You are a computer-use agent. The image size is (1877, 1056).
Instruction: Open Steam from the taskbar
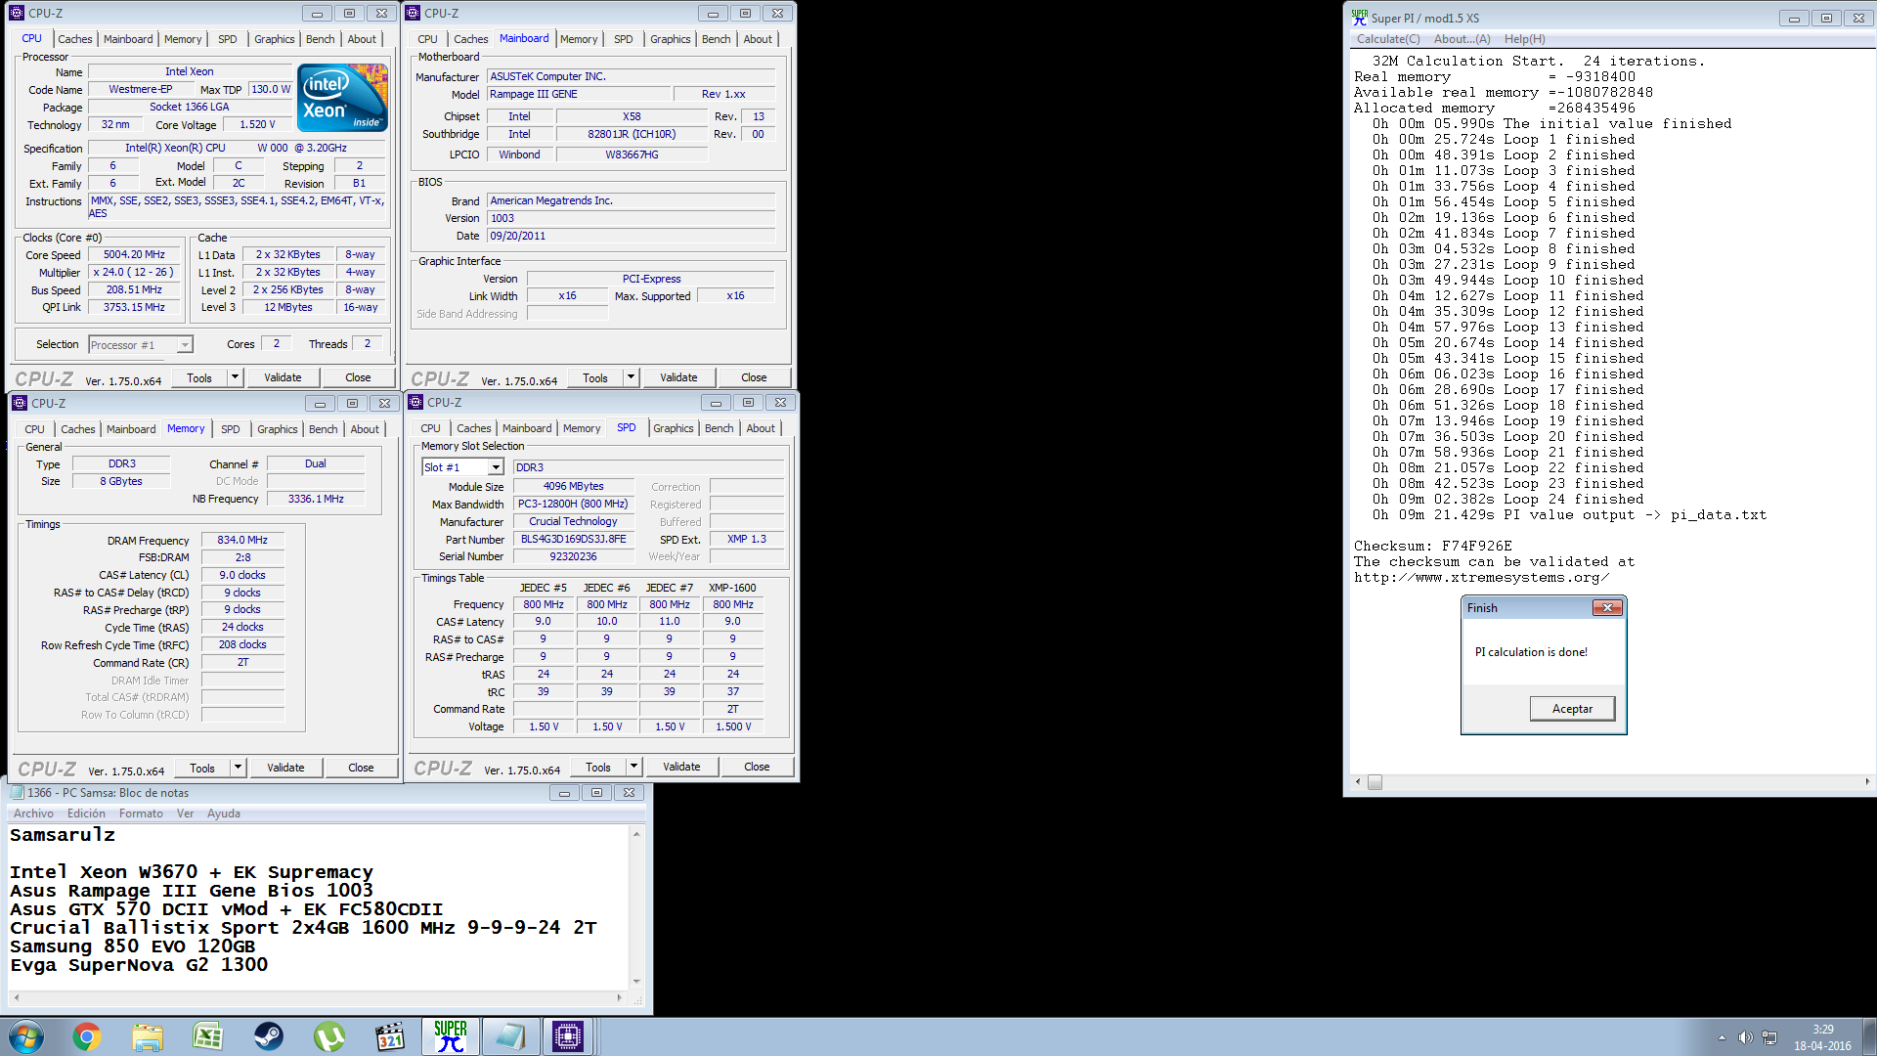269,1036
